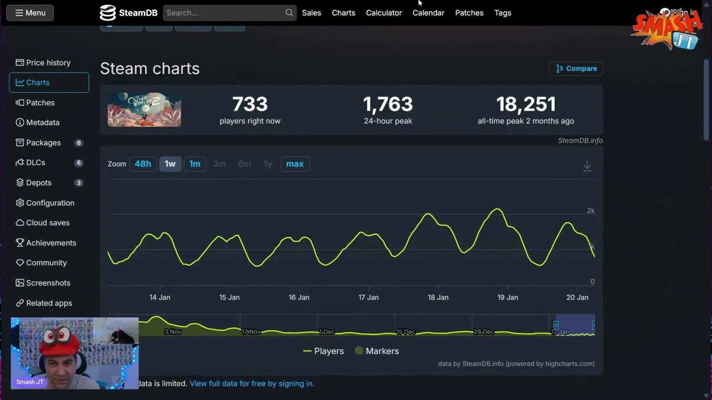Click the Configuration gear icon
The width and height of the screenshot is (712, 400).
pyautogui.click(x=20, y=203)
